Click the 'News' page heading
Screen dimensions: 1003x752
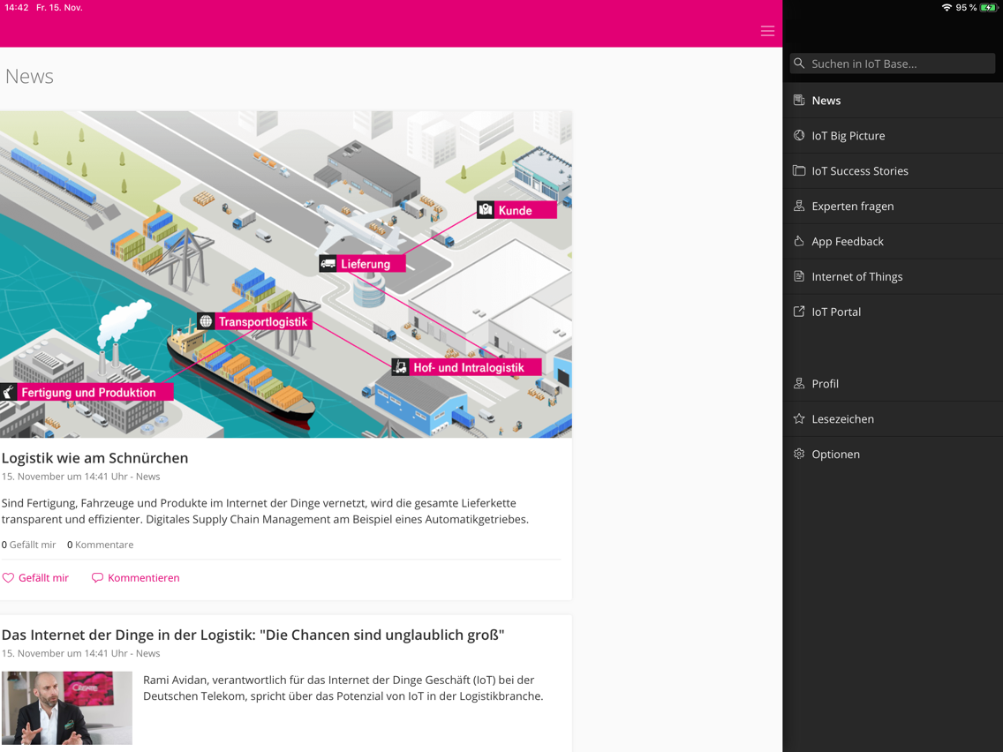point(29,76)
